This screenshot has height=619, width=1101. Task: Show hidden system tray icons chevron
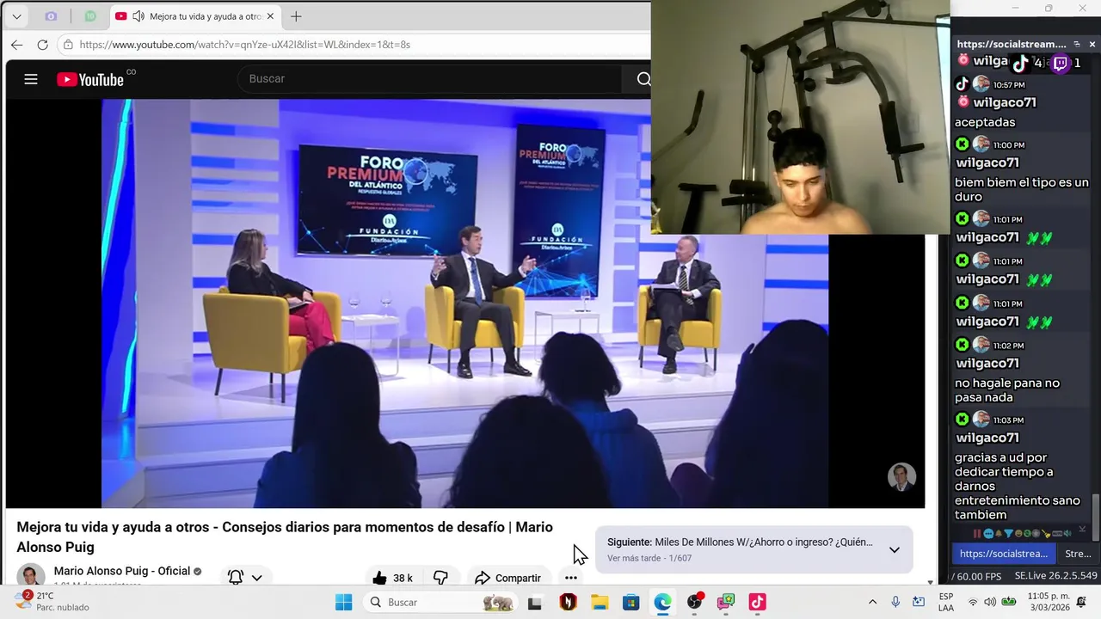[x=872, y=602]
